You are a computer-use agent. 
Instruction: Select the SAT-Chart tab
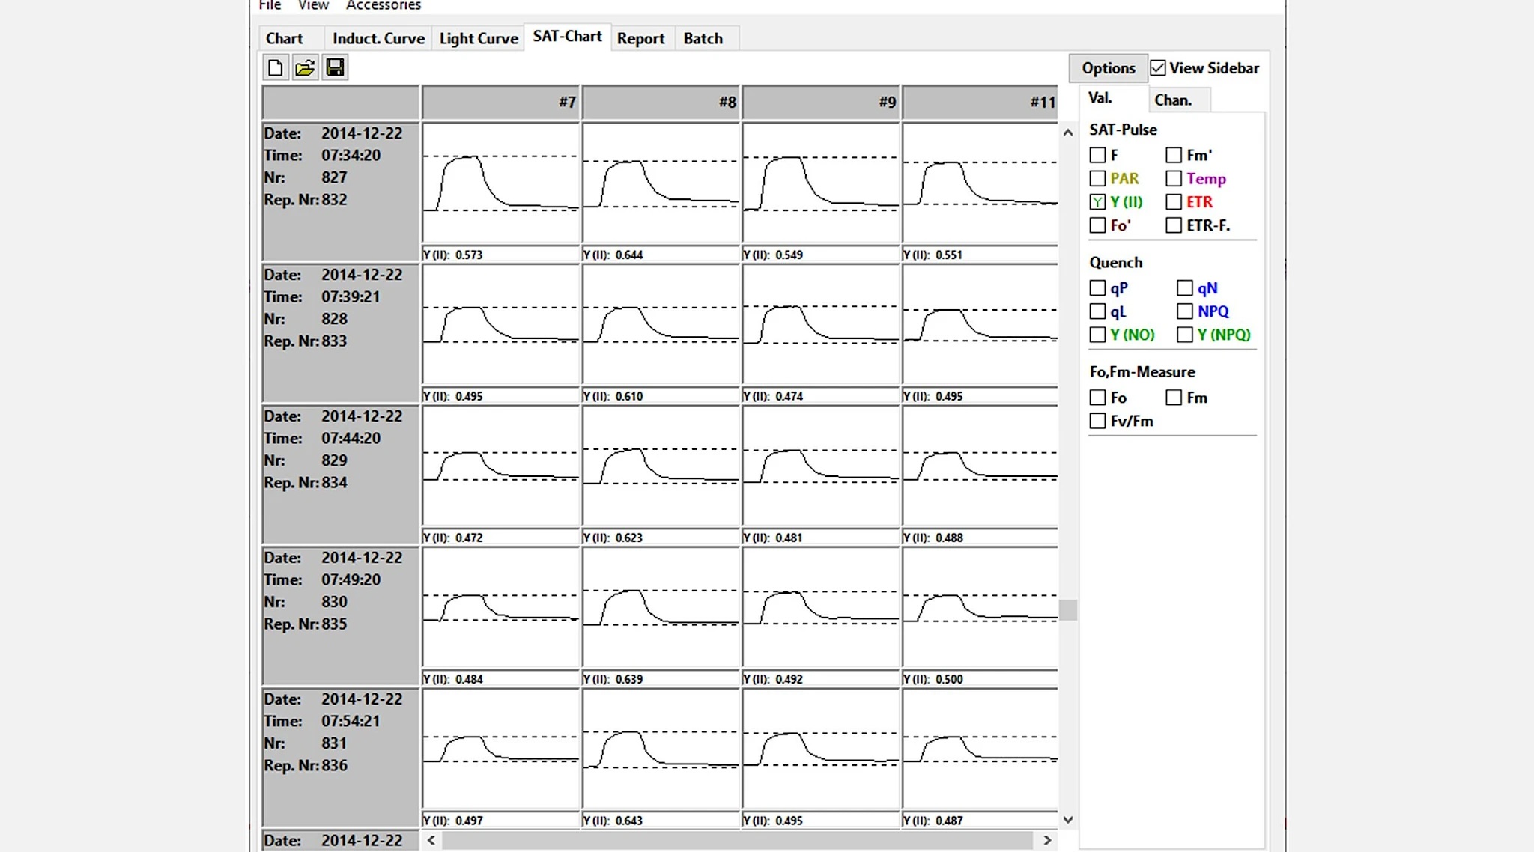point(567,36)
